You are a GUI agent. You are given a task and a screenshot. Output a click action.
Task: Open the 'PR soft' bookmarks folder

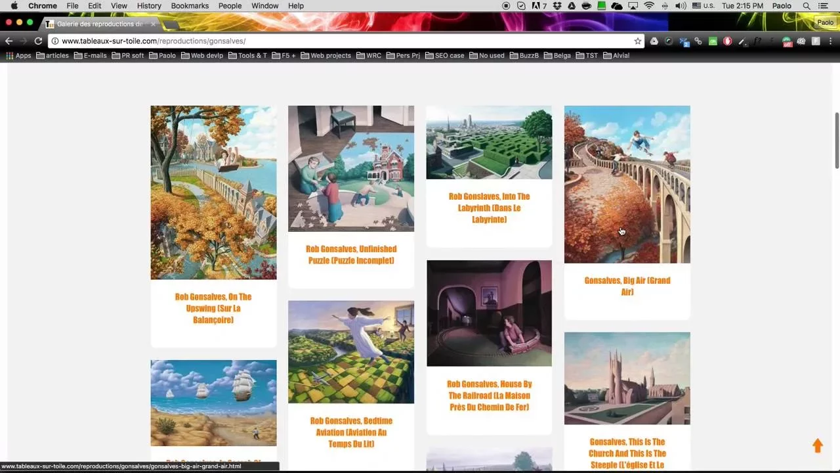coord(128,56)
